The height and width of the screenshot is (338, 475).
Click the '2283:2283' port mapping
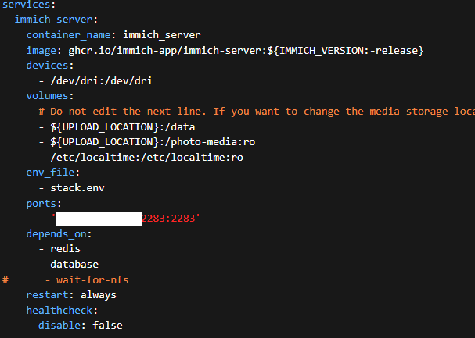[169, 218]
